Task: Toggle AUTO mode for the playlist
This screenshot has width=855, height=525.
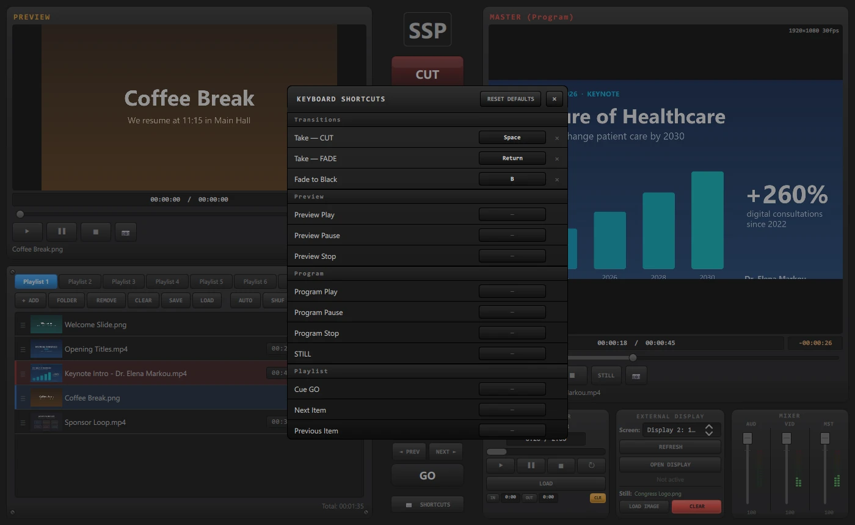Action: coord(246,300)
